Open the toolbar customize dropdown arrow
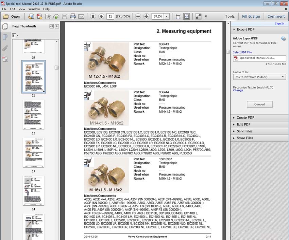This screenshot has width=289, height=240. click(206, 16)
